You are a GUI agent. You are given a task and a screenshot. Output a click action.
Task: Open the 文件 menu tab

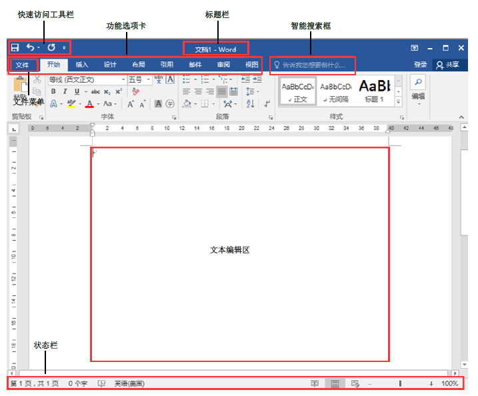(x=23, y=65)
